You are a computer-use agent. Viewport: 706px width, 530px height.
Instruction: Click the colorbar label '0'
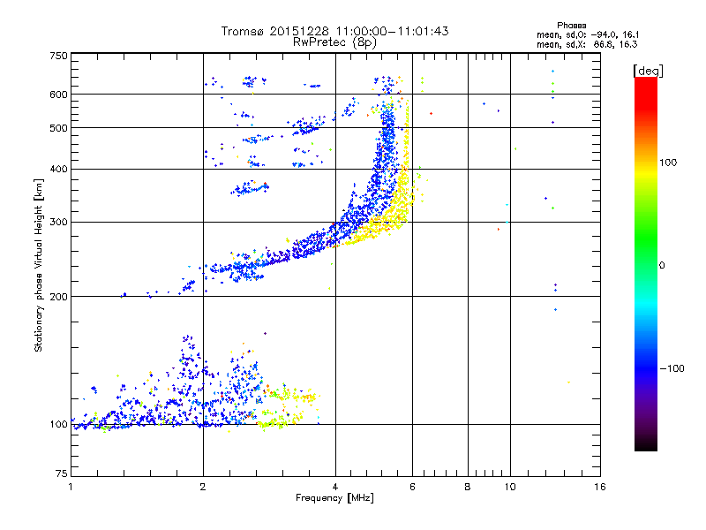662,266
